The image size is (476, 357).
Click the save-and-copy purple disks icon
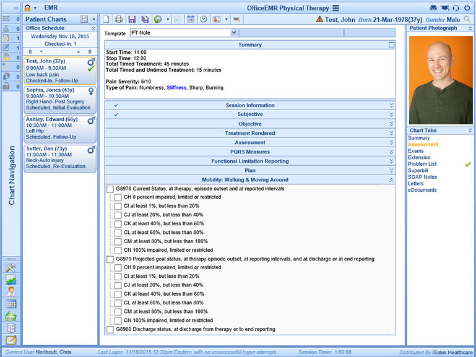(145, 19)
